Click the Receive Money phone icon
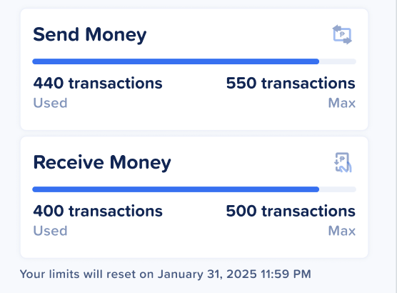 point(343,162)
